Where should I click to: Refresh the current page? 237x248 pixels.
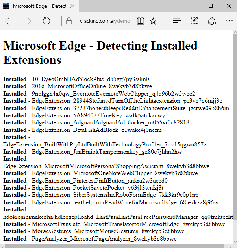[46, 21]
